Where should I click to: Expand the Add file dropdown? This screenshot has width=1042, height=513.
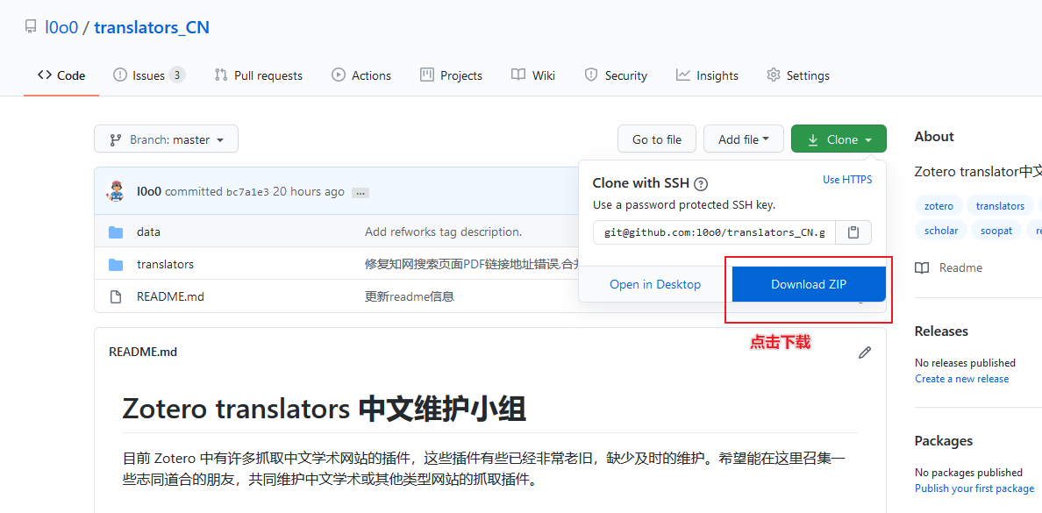pos(744,139)
